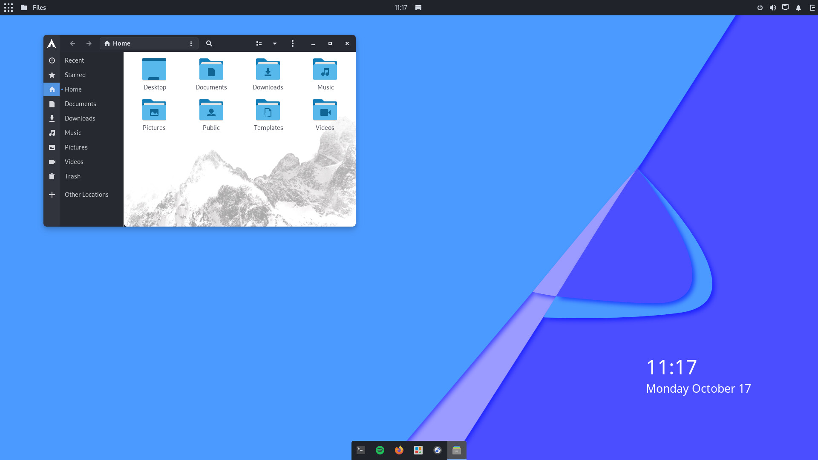Launch Spotify from the dock
The width and height of the screenshot is (818, 460).
click(380, 450)
